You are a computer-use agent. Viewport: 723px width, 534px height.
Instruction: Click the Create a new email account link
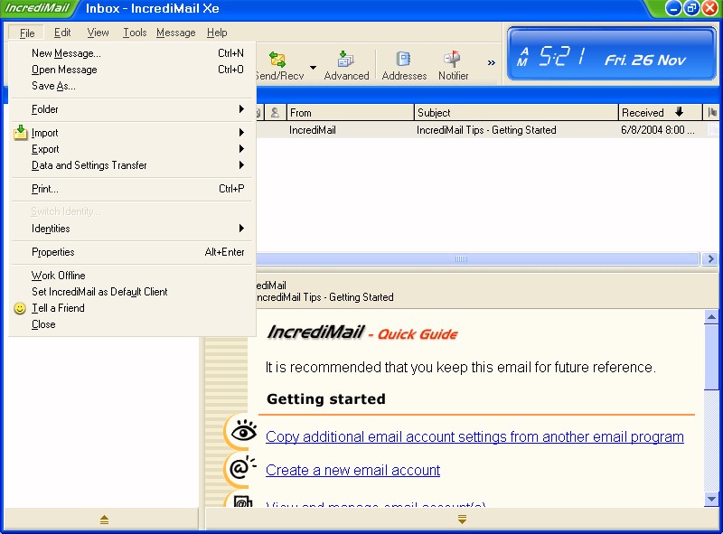pyautogui.click(x=352, y=470)
